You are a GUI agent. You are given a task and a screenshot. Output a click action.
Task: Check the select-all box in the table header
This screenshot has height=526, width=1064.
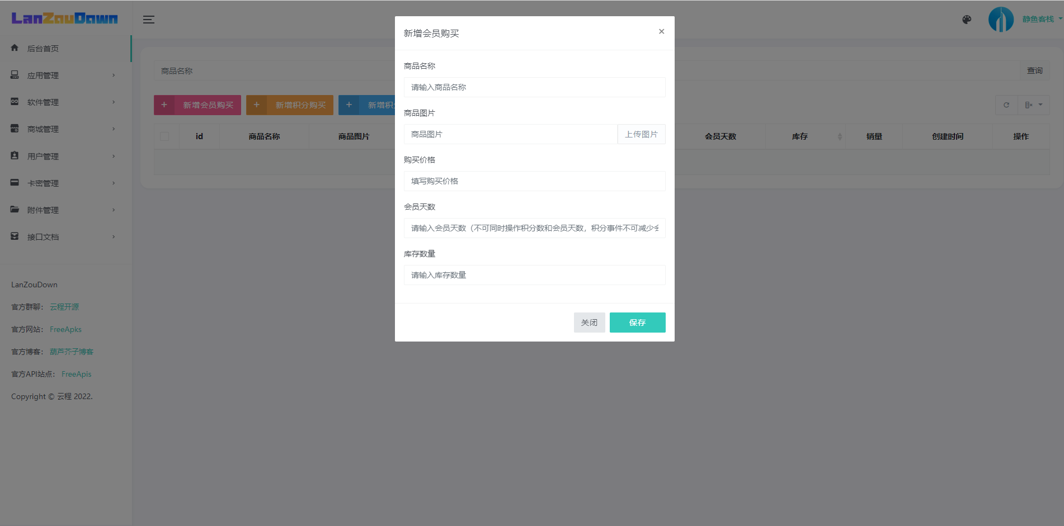pos(166,136)
